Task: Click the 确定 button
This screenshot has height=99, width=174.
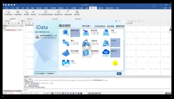Action: pyautogui.click(x=119, y=74)
